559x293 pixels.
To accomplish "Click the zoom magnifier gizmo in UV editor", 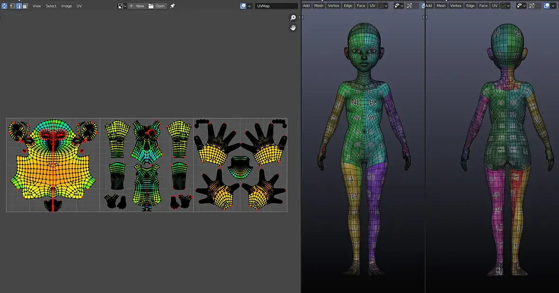I will [x=293, y=18].
